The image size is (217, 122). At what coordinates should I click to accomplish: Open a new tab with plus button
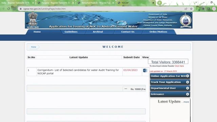pyautogui.click(x=159, y=3)
